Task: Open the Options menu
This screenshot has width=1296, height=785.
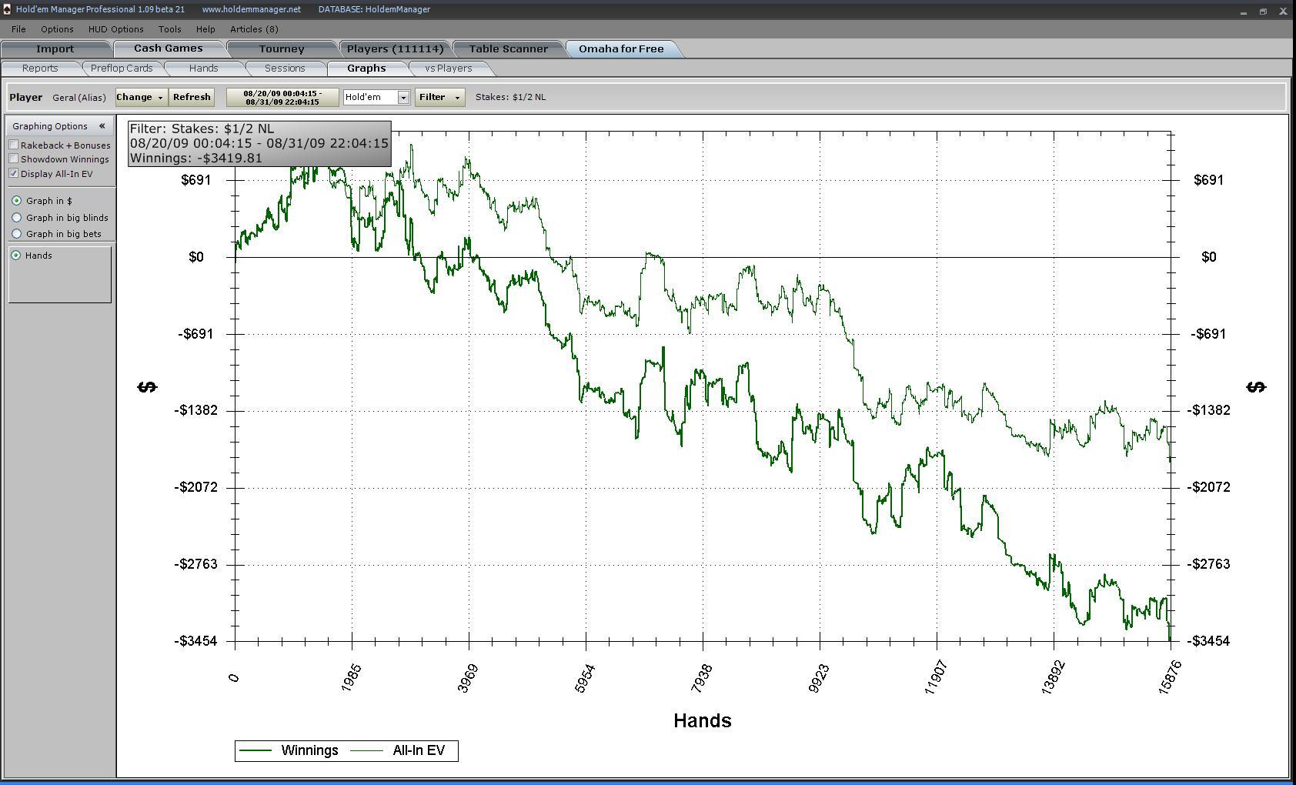Action: click(57, 29)
